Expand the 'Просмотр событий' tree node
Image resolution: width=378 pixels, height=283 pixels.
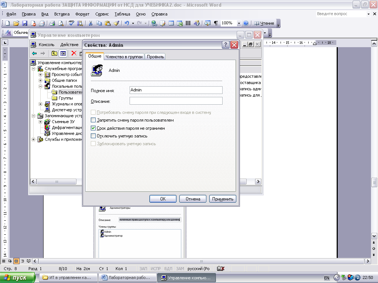(41, 74)
